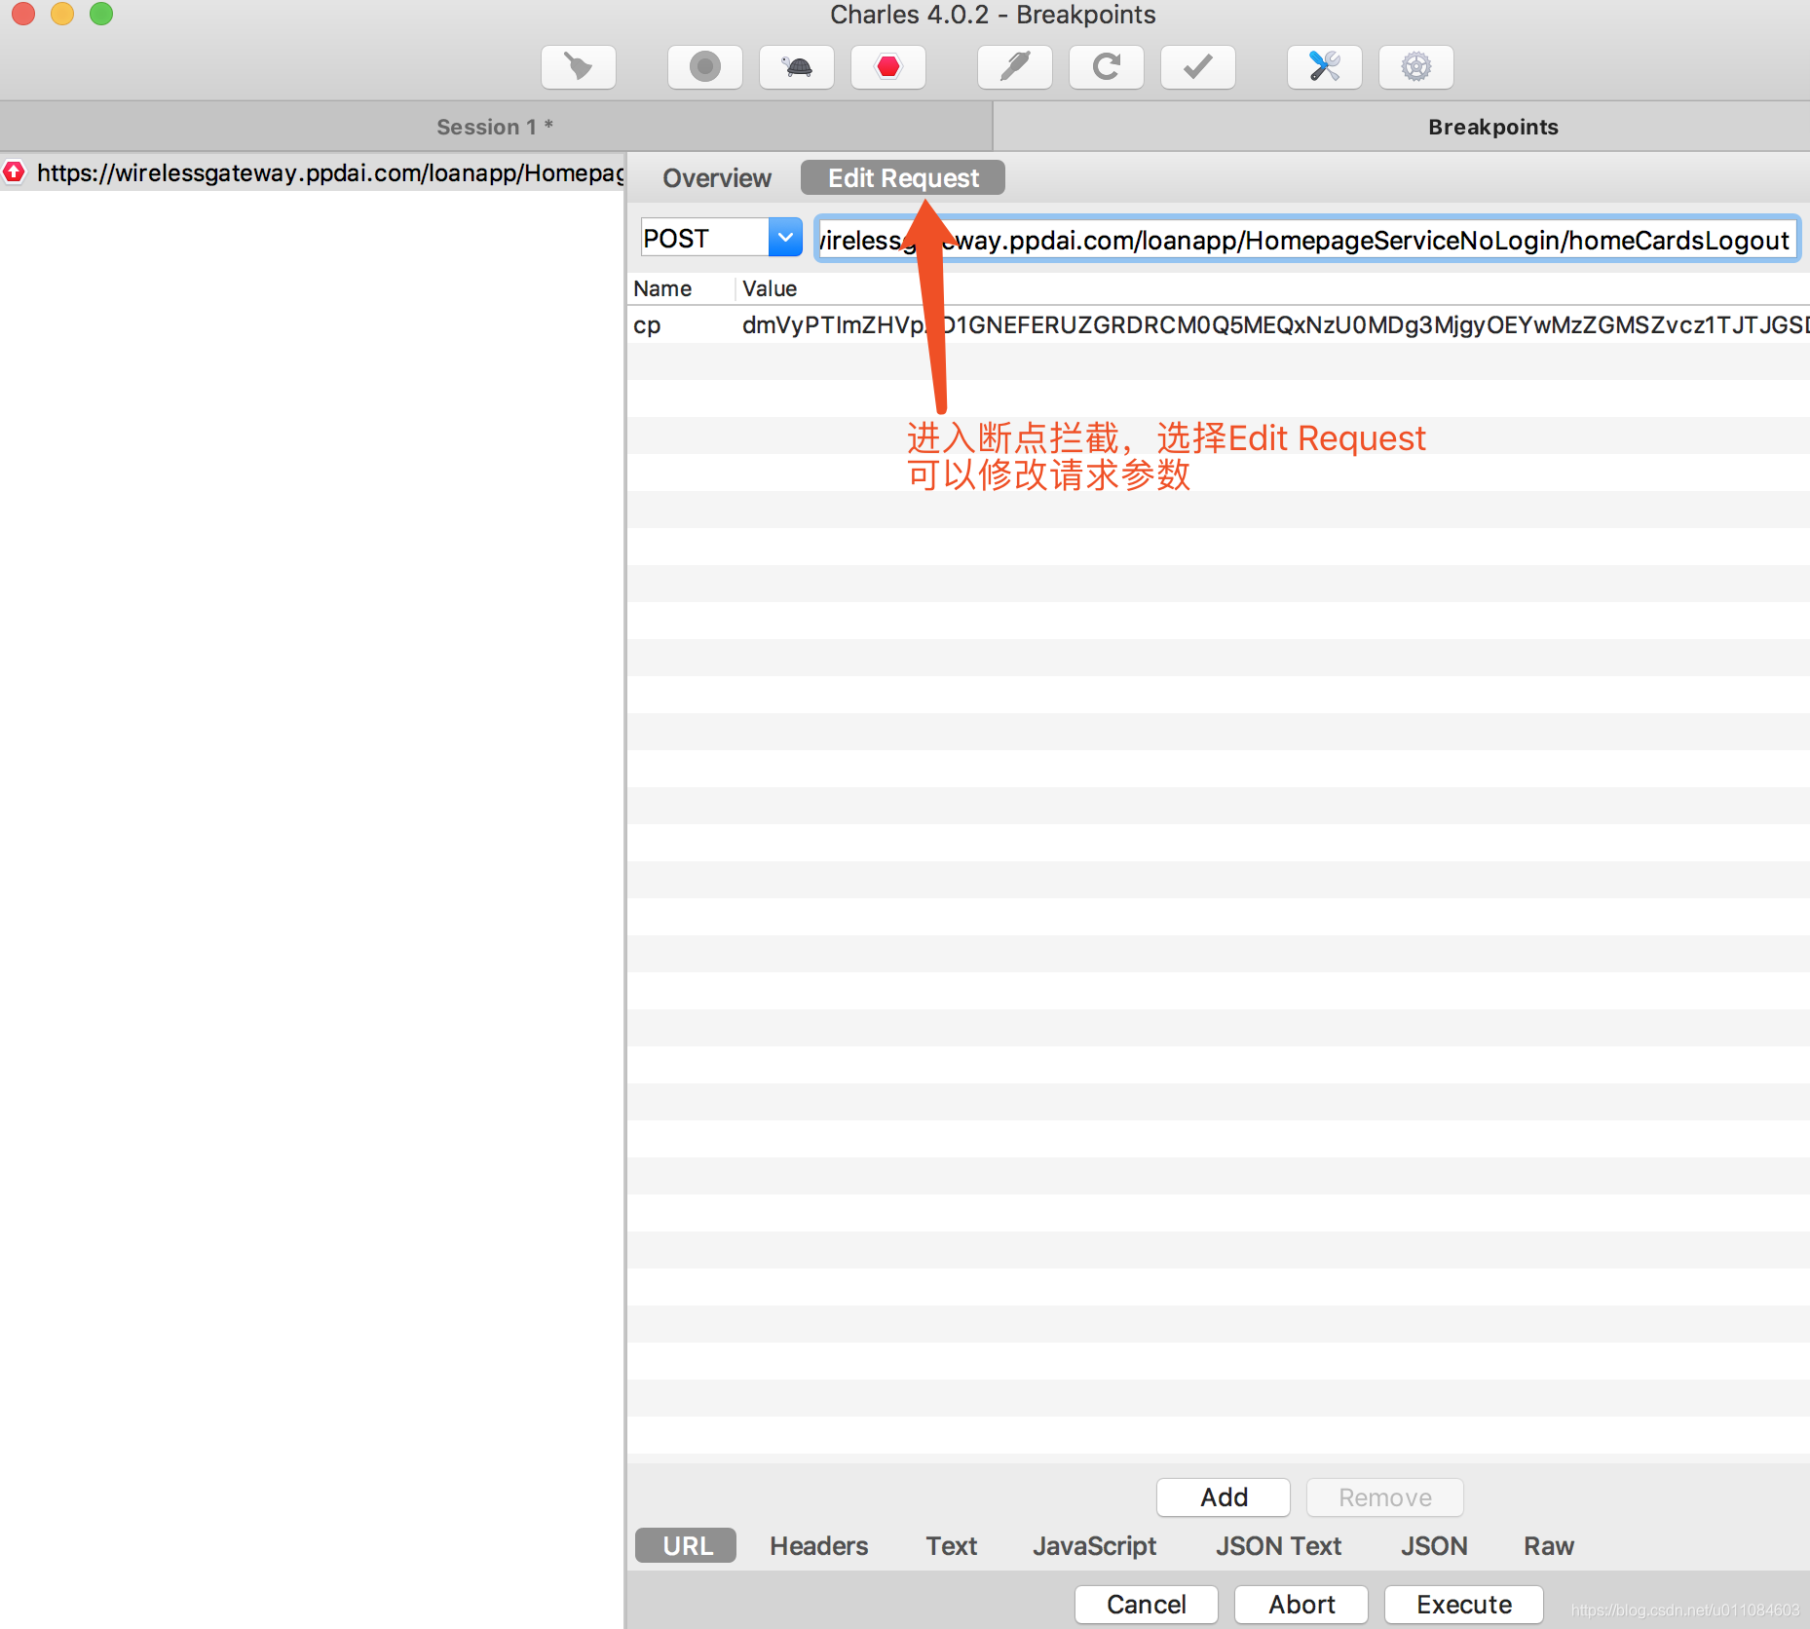Click the Execute button
Viewport: 1810px width, 1629px height.
[1464, 1605]
